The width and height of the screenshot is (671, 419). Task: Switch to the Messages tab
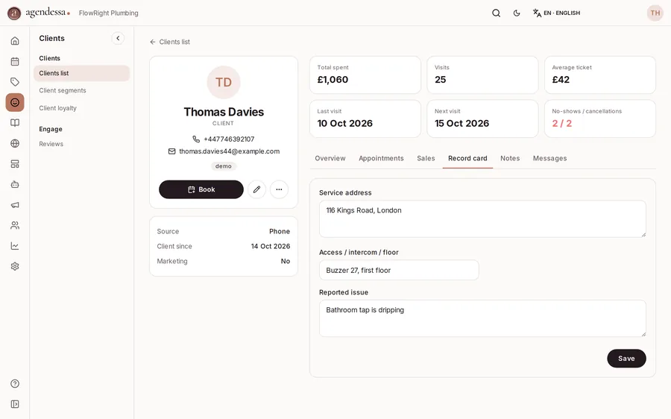(550, 158)
